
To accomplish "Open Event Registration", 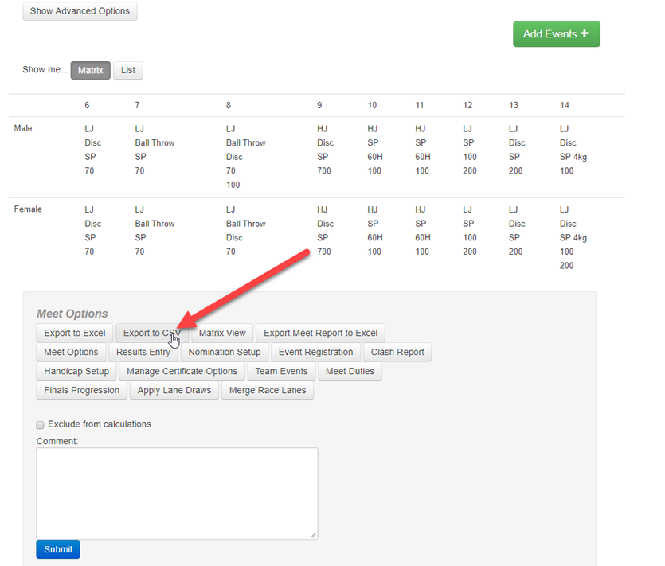I will (x=315, y=352).
